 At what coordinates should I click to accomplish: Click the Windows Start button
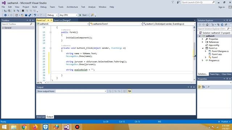point(4,127)
